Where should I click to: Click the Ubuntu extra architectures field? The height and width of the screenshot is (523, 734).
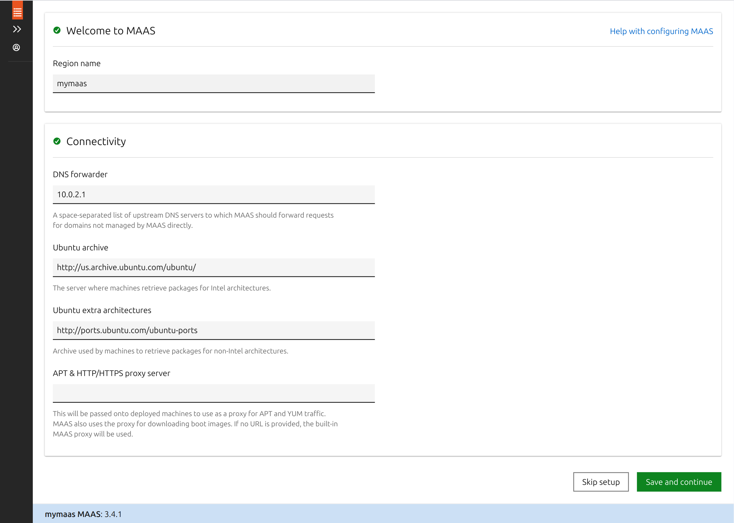(213, 331)
